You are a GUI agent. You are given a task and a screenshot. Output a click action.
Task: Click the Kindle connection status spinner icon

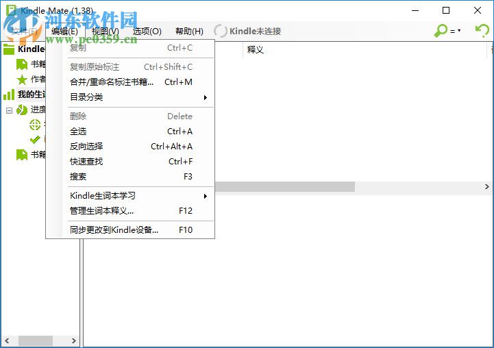tap(220, 31)
